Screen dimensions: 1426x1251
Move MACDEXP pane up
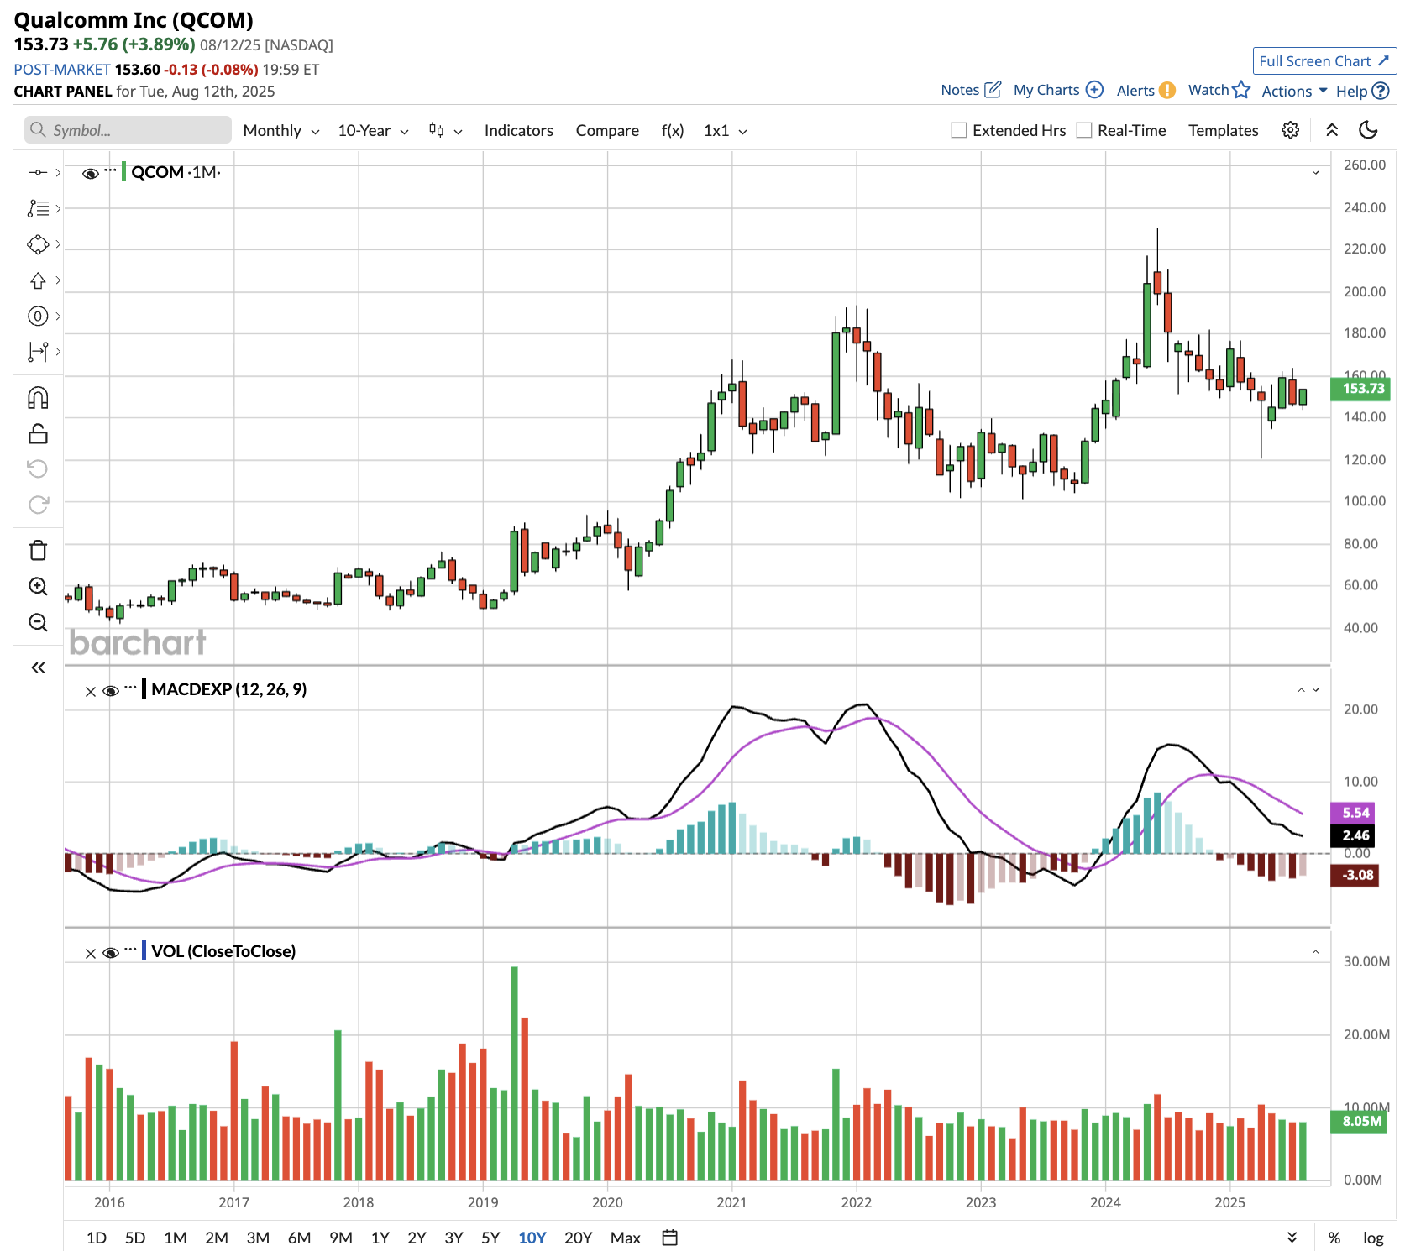point(1302,690)
